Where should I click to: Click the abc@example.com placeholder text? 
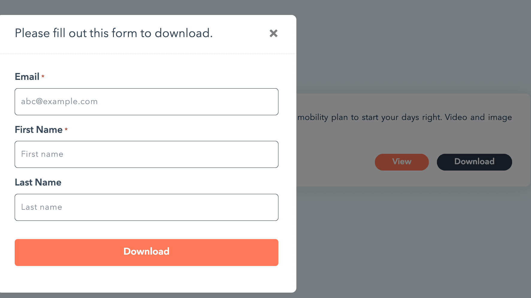59,101
